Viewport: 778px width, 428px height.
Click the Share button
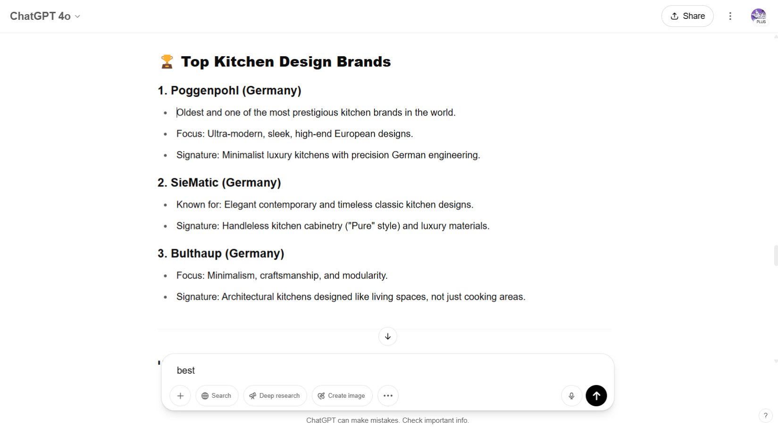point(687,16)
